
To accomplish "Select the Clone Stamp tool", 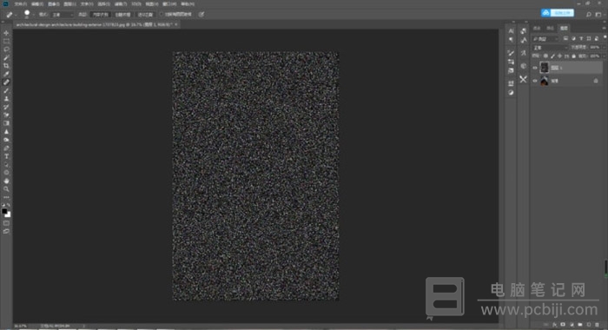I will 6,98.
